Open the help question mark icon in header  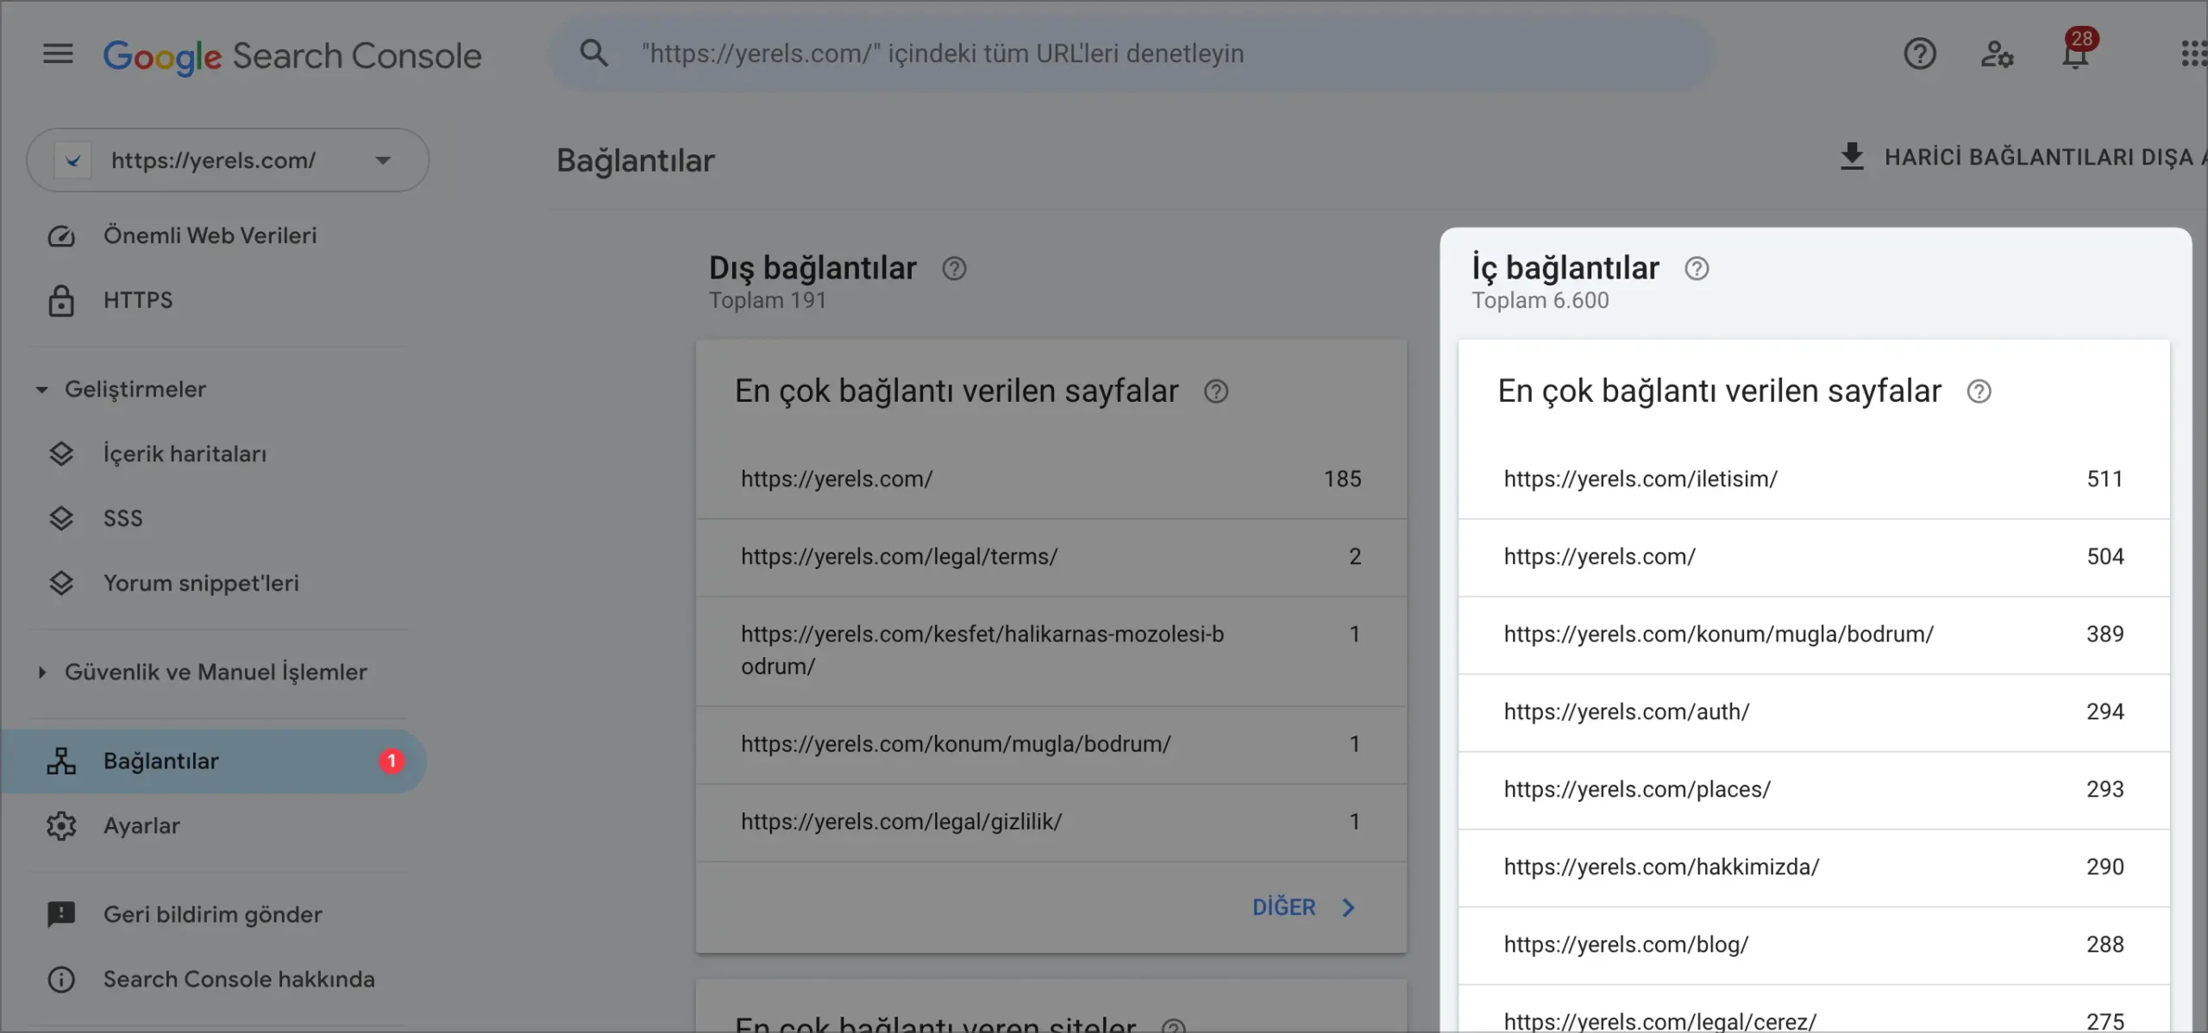coord(1920,54)
